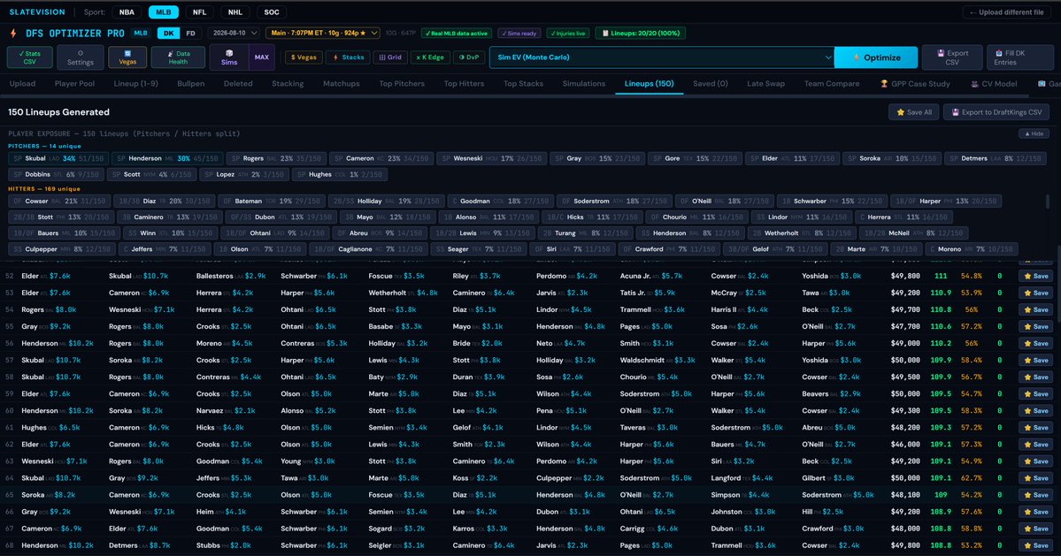Viewport: 1061px width, 556px height.
Task: Save lineup 64 with its star button
Action: click(x=1036, y=478)
